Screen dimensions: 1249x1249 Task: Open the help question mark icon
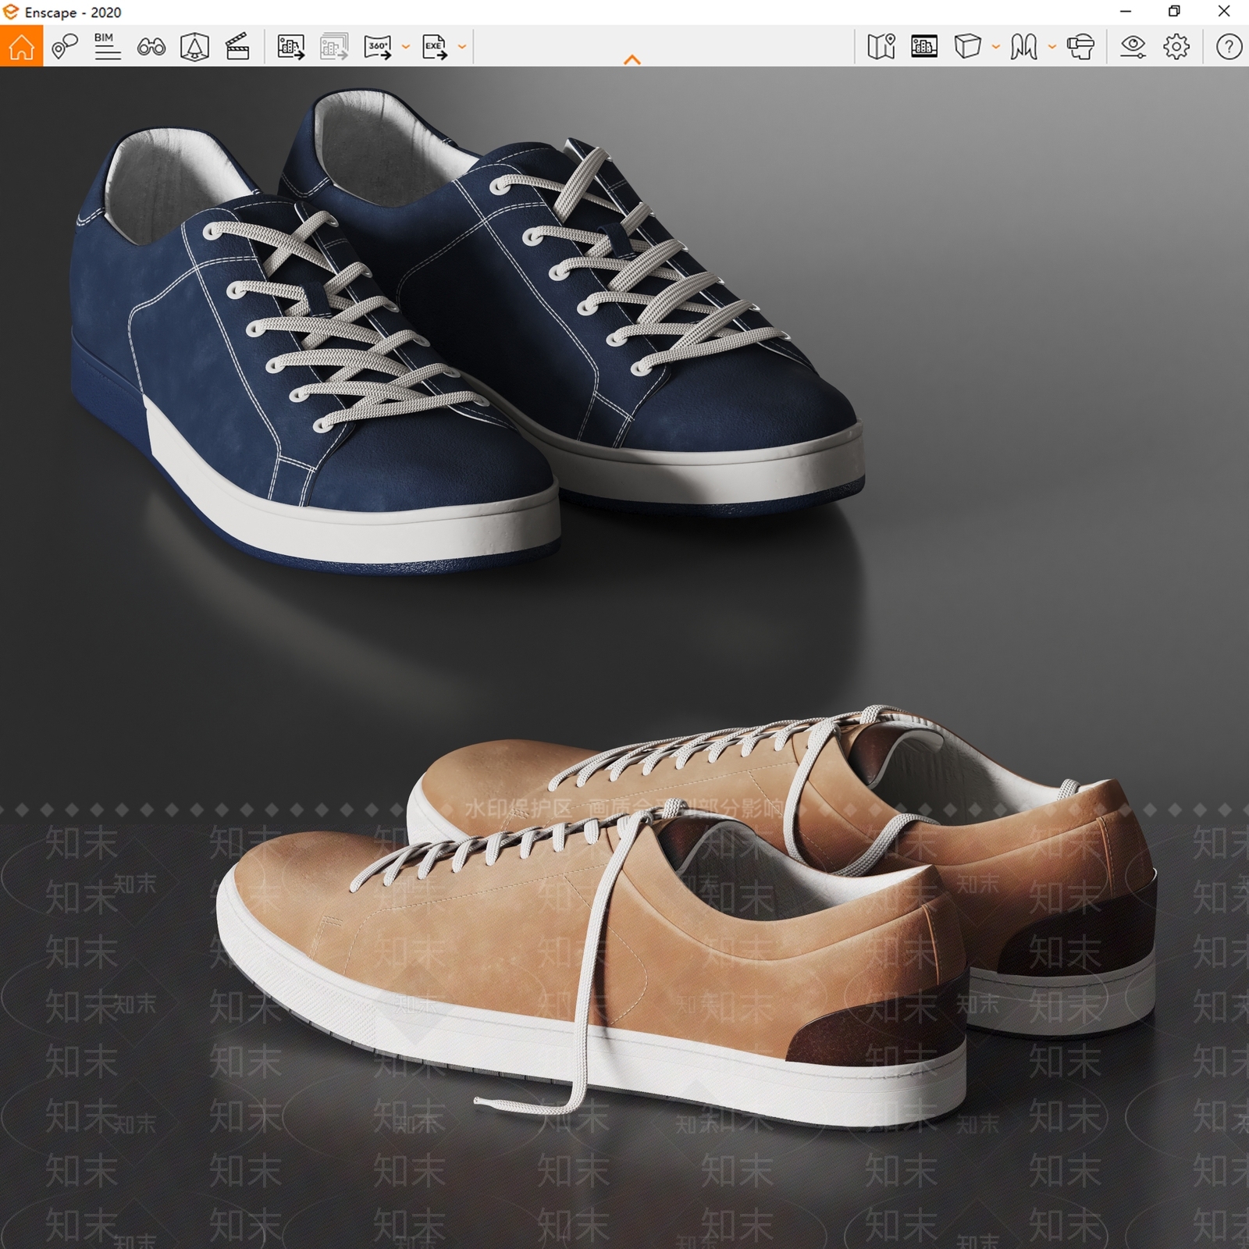[x=1229, y=47]
